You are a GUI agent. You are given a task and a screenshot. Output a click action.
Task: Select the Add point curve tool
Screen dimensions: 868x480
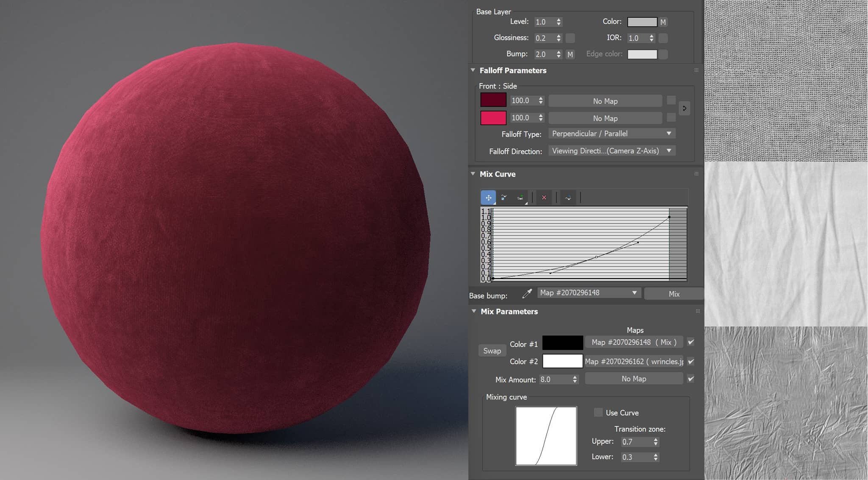(x=520, y=198)
